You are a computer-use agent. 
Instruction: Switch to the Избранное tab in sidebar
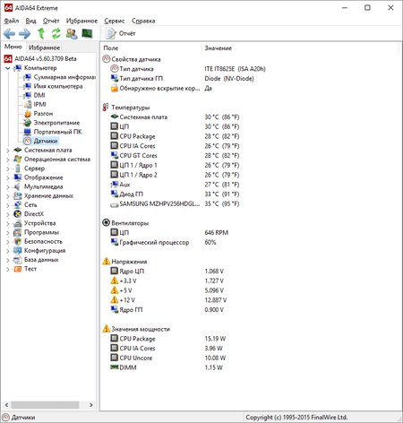click(x=44, y=47)
